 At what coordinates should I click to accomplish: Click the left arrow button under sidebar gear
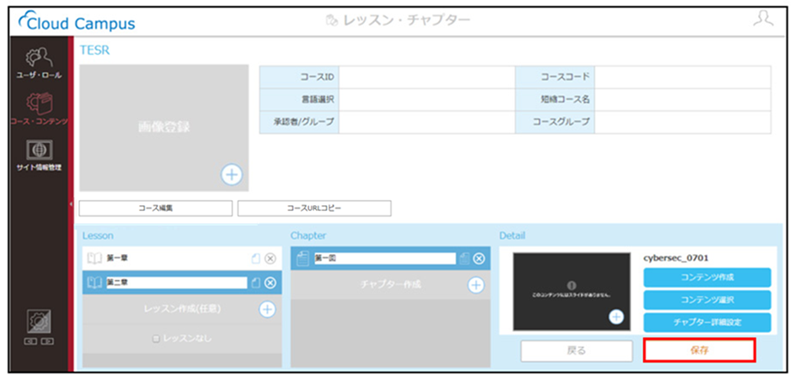(32, 341)
